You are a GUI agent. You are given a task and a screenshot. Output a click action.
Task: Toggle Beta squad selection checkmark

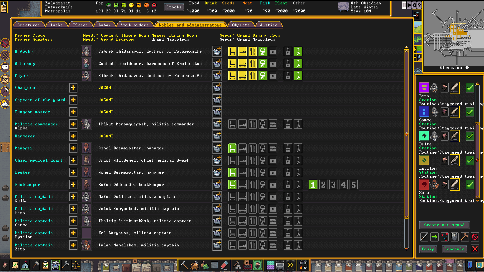(x=470, y=87)
